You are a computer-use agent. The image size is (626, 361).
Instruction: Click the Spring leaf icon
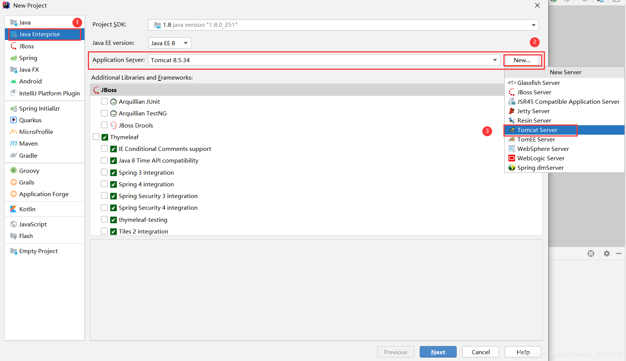click(x=14, y=58)
